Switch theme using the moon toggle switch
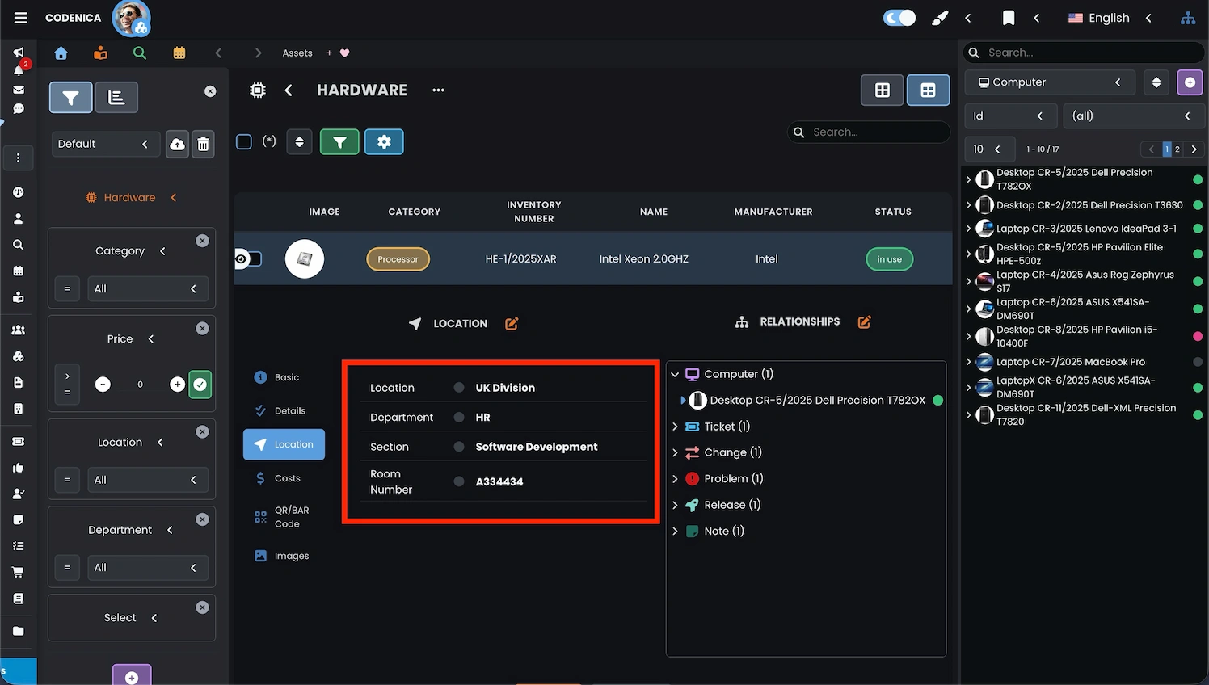The height and width of the screenshot is (685, 1209). pyautogui.click(x=899, y=17)
